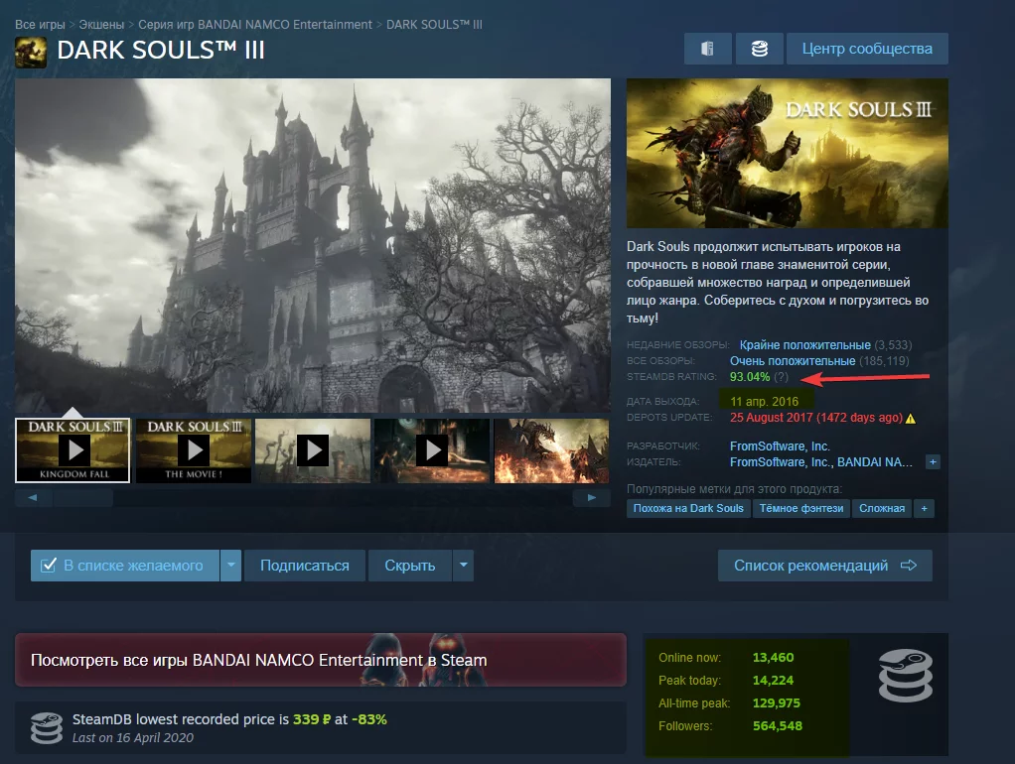
Task: Click the DARK SOULS III breadcrumb
Action: (434, 25)
